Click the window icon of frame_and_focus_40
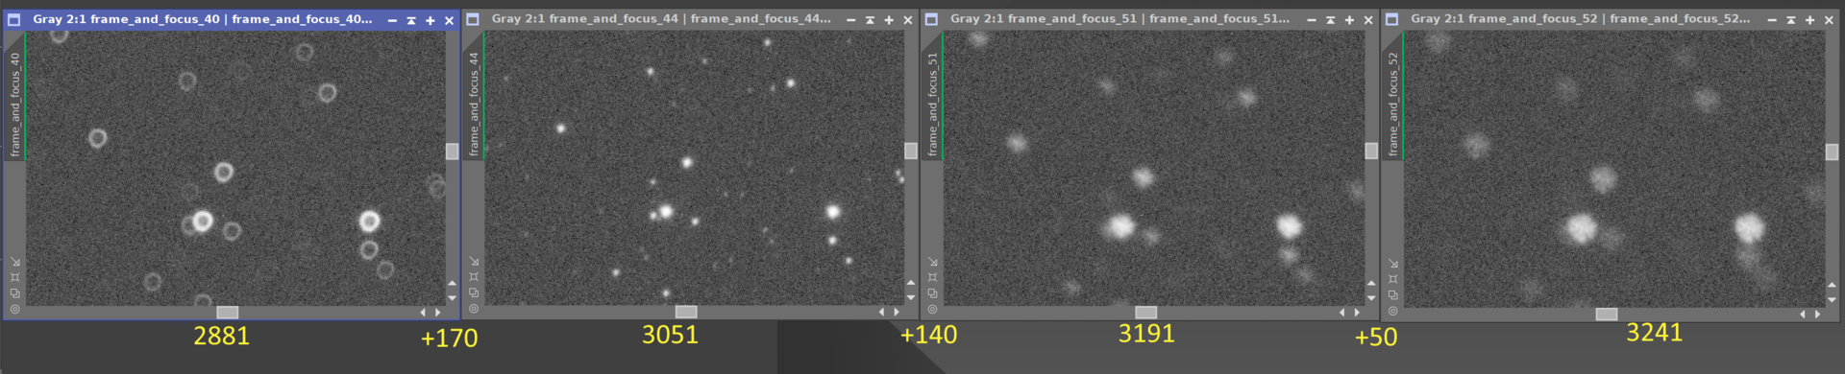The width and height of the screenshot is (1845, 374). click(13, 19)
